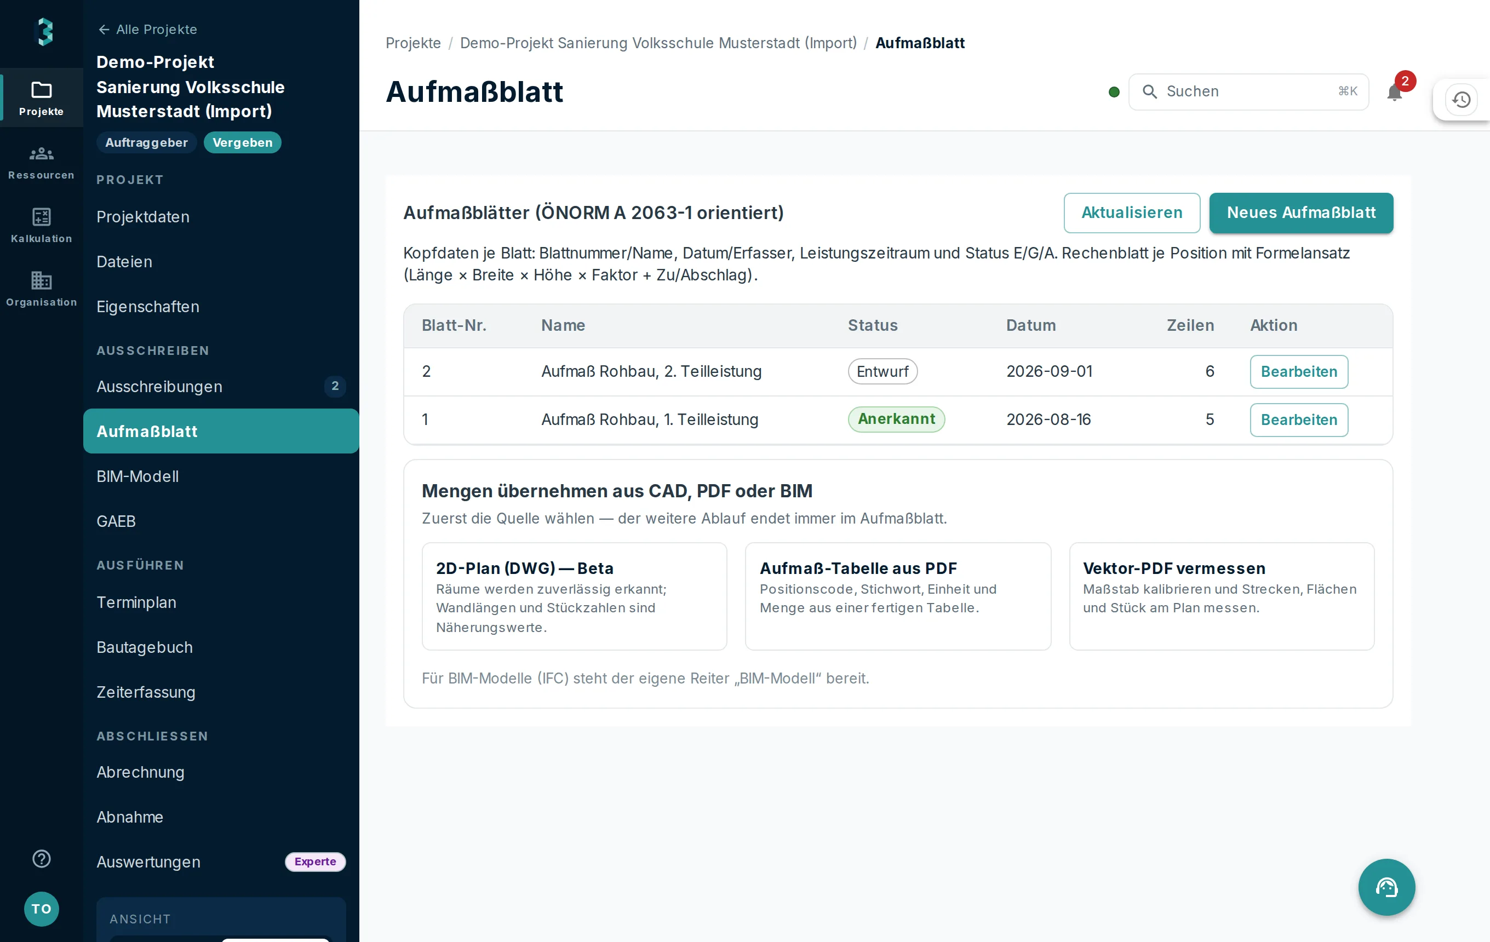The width and height of the screenshot is (1490, 942).
Task: Open BIM-Modell in sidebar
Action: (221, 476)
